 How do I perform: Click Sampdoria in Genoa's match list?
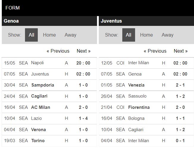coord(43,85)
